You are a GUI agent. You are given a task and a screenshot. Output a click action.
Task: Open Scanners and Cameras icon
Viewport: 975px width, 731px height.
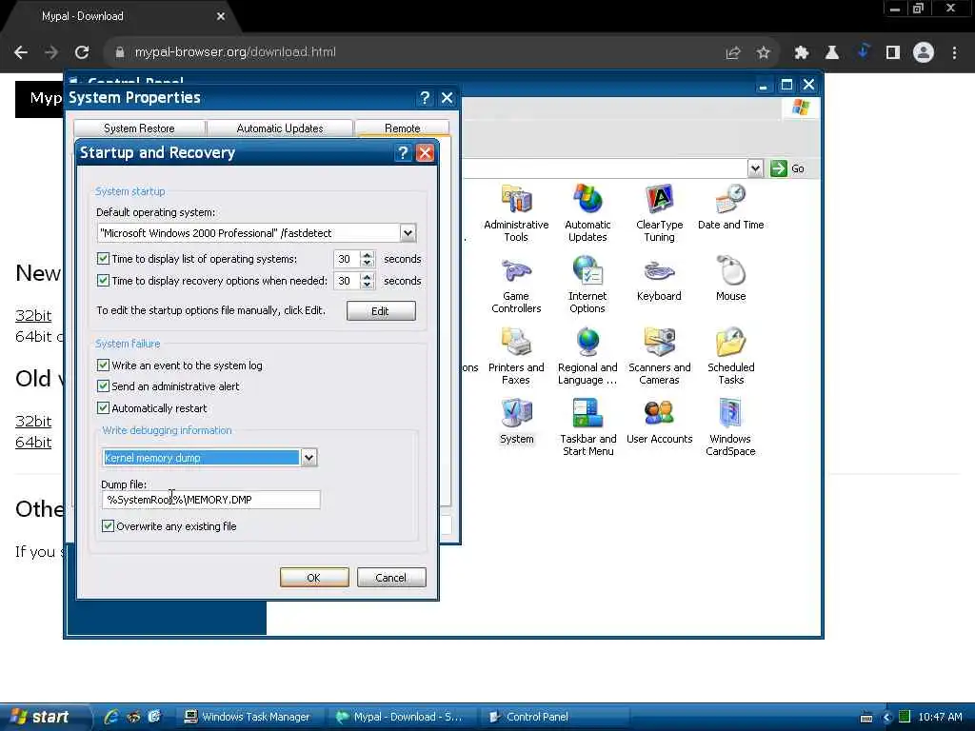point(659,356)
